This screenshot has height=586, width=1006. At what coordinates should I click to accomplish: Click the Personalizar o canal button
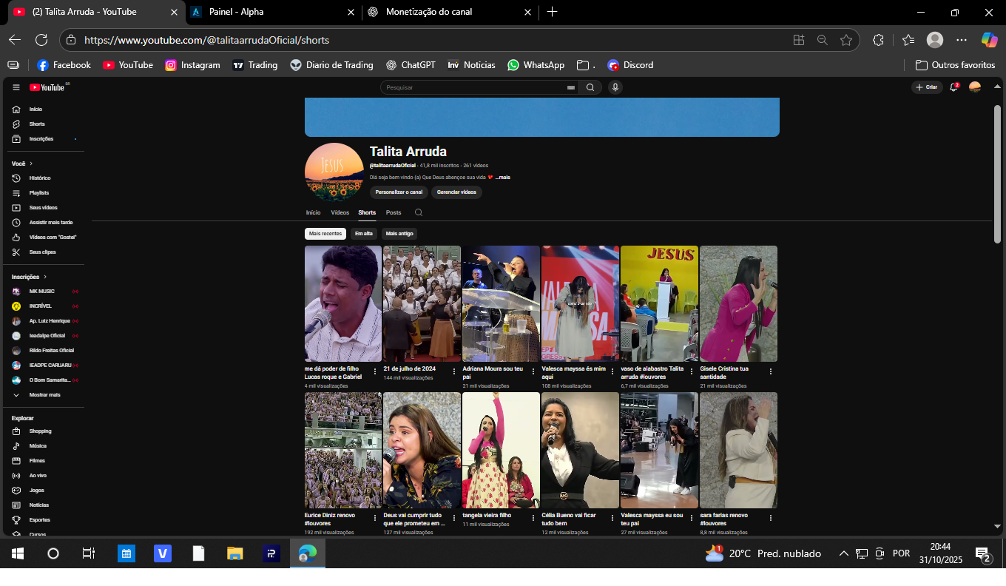[399, 192]
